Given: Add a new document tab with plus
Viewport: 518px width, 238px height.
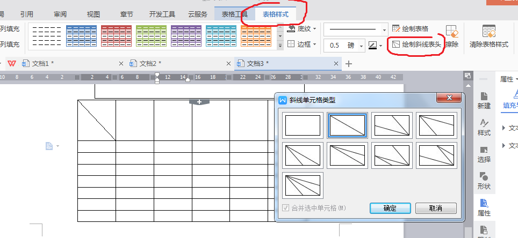Looking at the screenshot, I should [349, 64].
